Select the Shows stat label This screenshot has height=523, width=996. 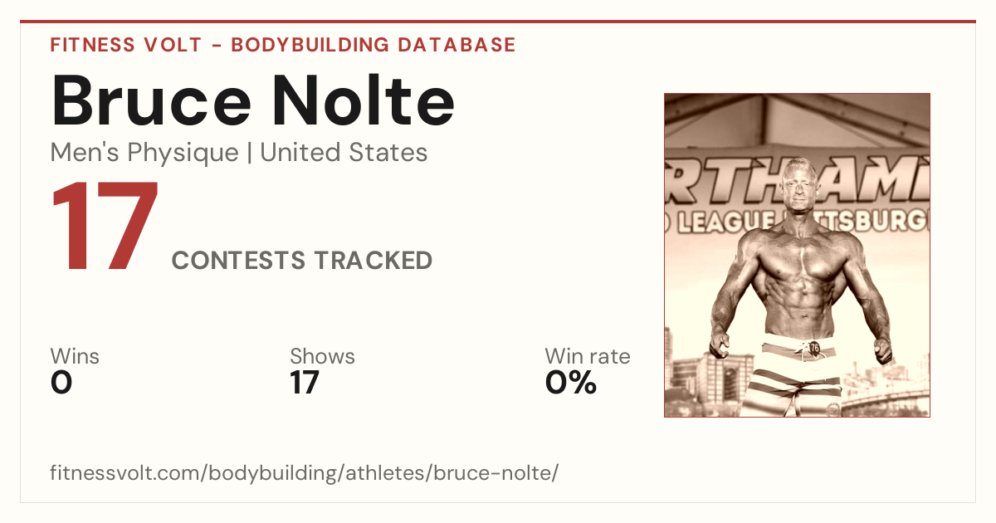click(x=322, y=357)
